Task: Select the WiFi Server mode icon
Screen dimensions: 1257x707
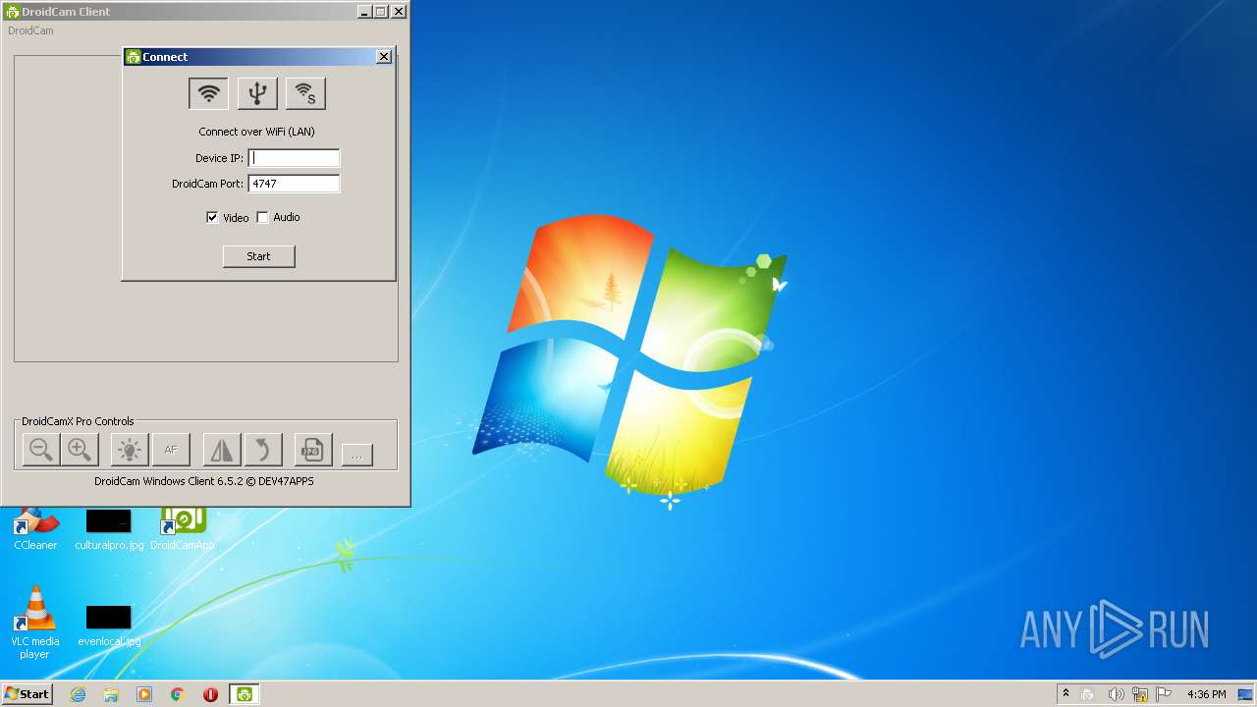Action: pos(305,93)
